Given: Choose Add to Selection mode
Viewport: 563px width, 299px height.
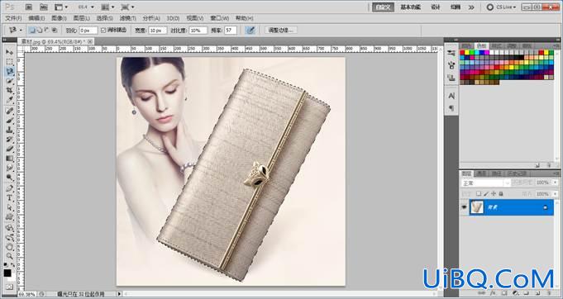Looking at the screenshot, I should 40,31.
